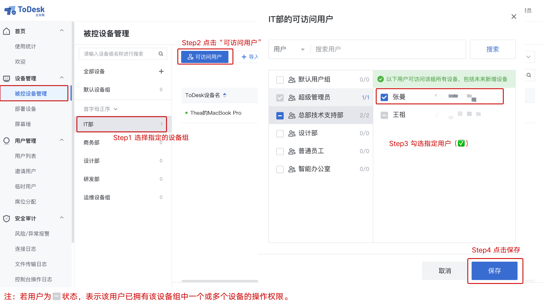Open 用户列表 menu item
The image size is (543, 305).
[x=25, y=156]
